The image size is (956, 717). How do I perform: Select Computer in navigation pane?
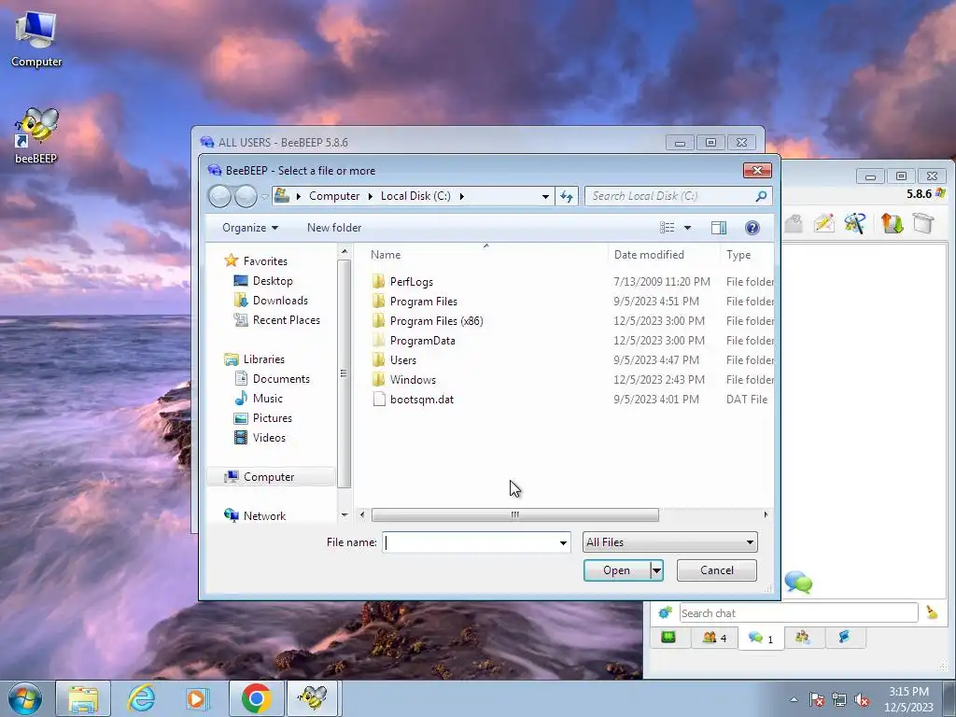click(x=269, y=477)
